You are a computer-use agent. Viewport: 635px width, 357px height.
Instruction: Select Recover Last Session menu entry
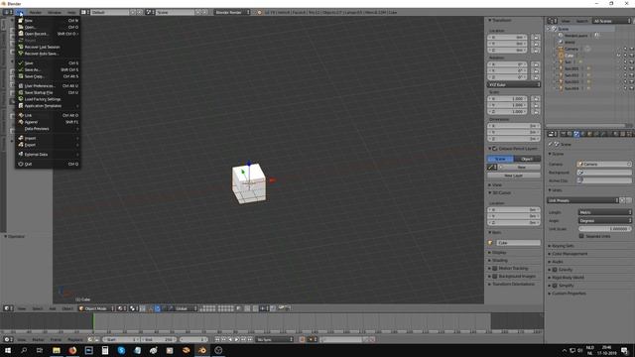[x=48, y=47]
